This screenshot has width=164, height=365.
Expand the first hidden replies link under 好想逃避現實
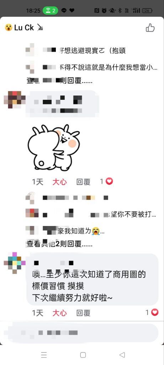point(59,81)
